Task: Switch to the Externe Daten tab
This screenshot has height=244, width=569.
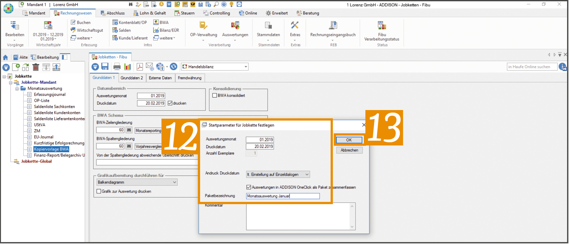Action: [x=160, y=78]
